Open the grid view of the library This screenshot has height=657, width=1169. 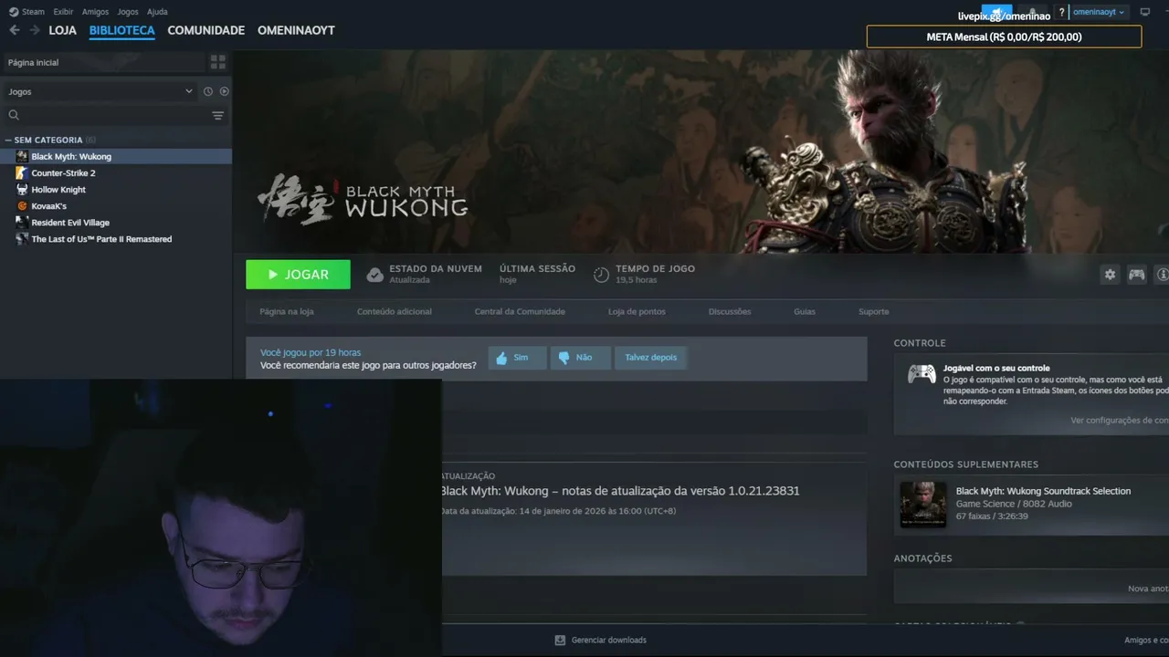coord(218,62)
